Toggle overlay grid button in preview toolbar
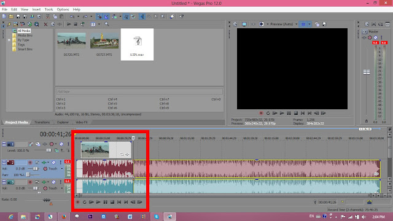The image size is (393, 221). coord(303,25)
